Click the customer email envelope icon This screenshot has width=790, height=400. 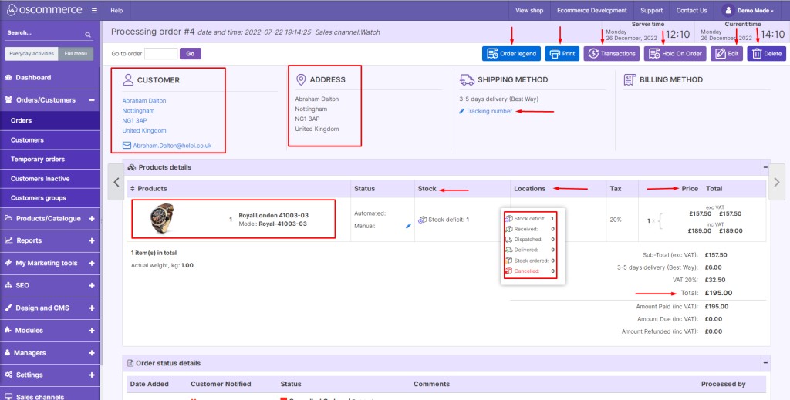tap(127, 146)
